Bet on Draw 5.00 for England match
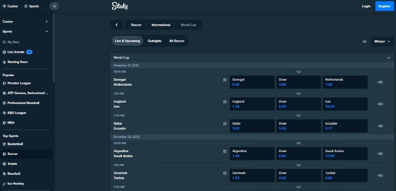This screenshot has height=191, width=396. click(298, 104)
